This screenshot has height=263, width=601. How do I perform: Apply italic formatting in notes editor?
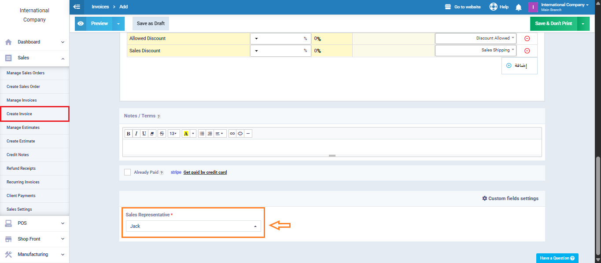(136, 134)
